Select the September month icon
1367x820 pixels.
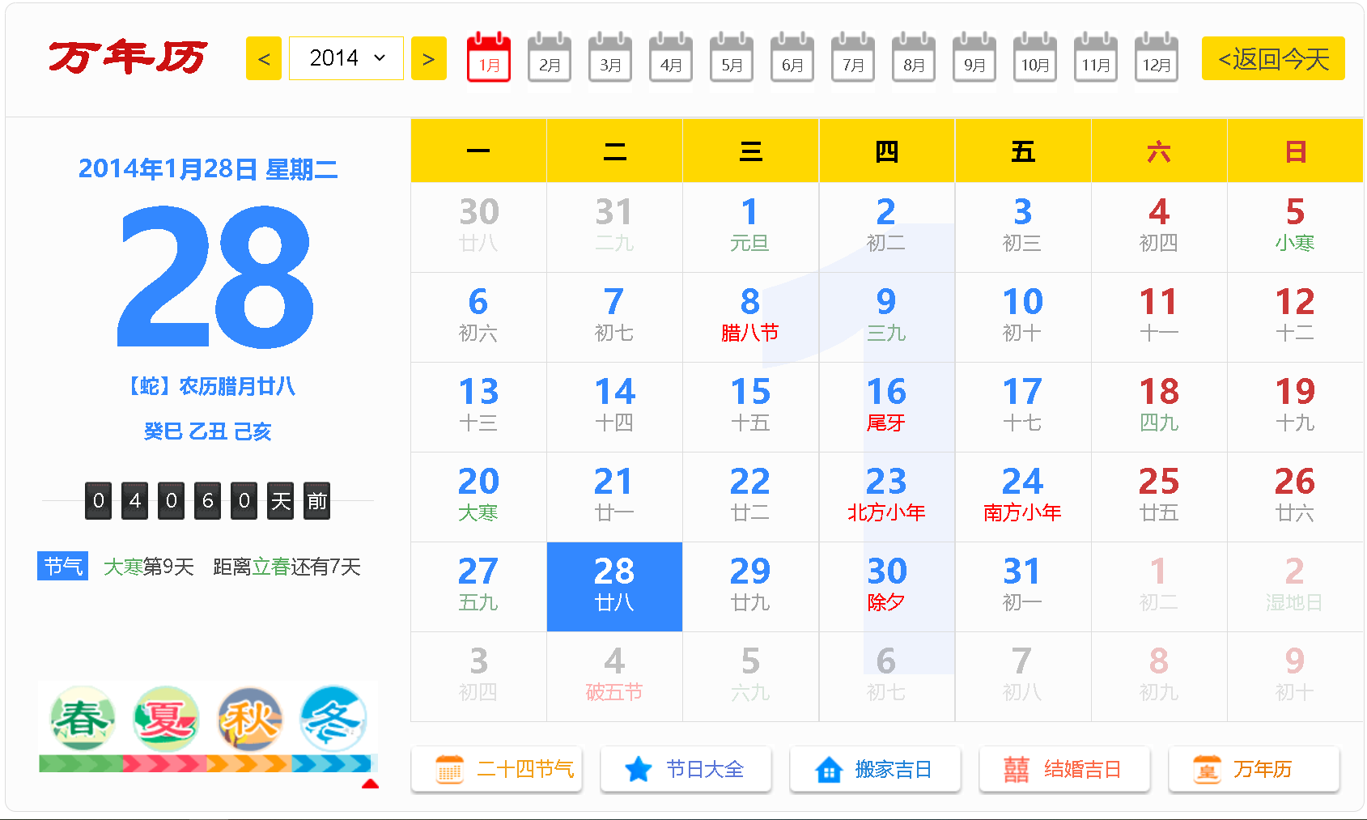click(x=974, y=58)
